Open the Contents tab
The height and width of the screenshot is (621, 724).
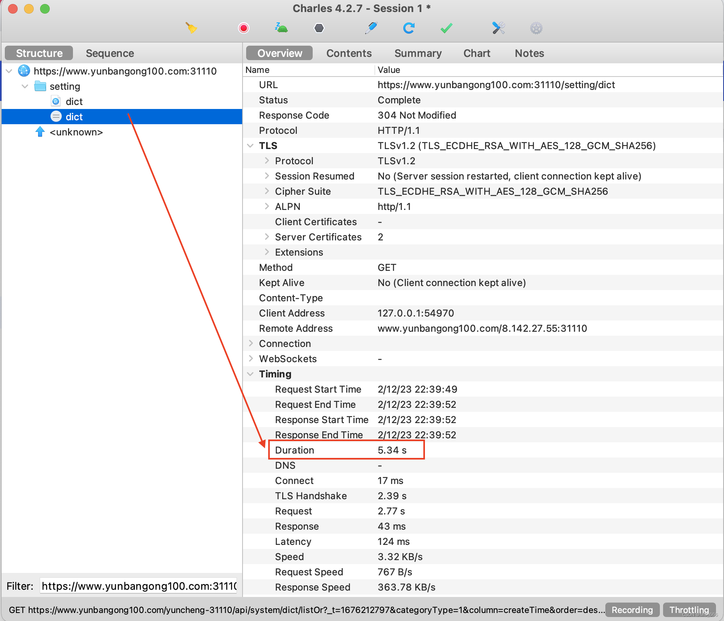tap(349, 53)
